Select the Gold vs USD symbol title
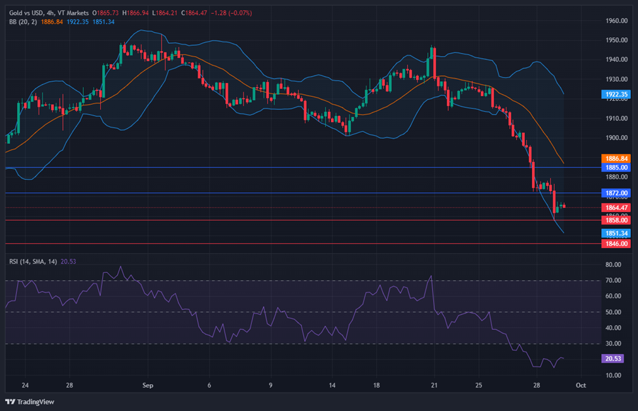The width and height of the screenshot is (638, 411). [x=49, y=13]
